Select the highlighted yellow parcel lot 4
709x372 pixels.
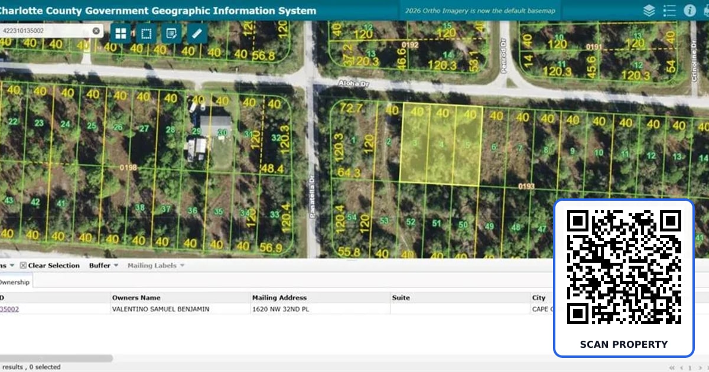tap(440, 145)
